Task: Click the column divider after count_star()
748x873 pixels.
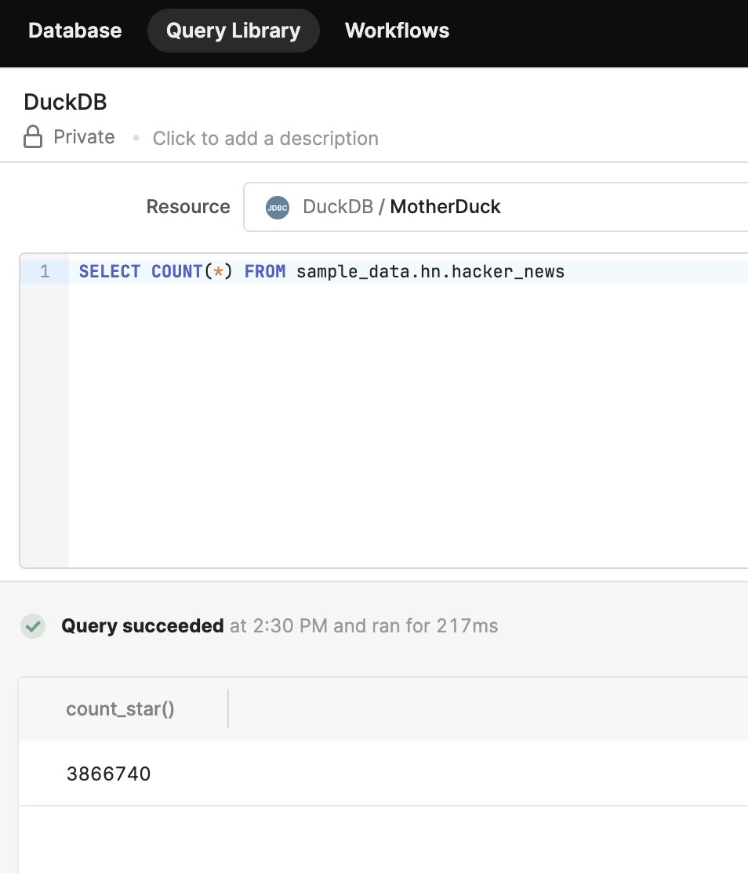Action: [x=228, y=708]
